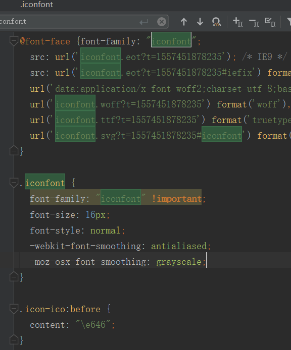Fold the .icon-ico:before block at its closing brace
291x350 pixels.
pyautogui.click(x=14, y=340)
